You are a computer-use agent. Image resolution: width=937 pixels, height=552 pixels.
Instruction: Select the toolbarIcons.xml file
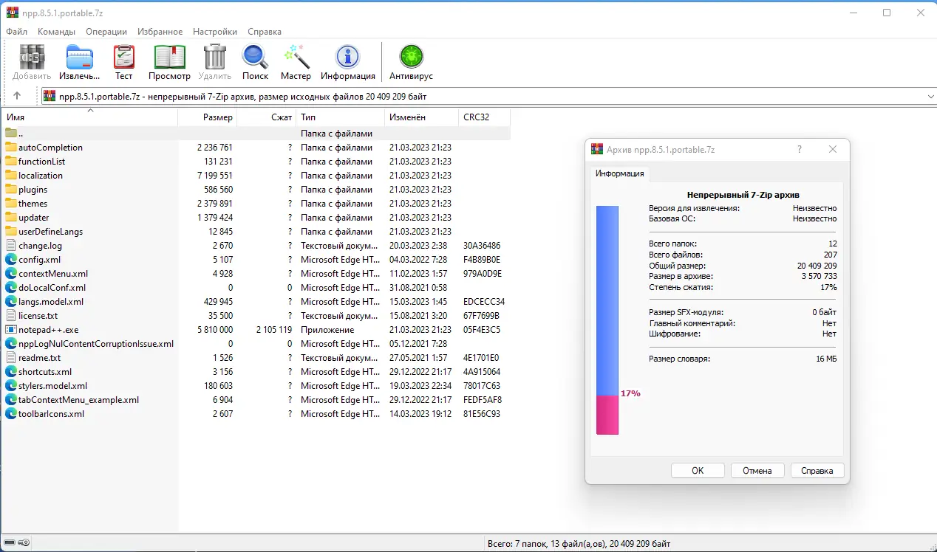pyautogui.click(x=52, y=413)
